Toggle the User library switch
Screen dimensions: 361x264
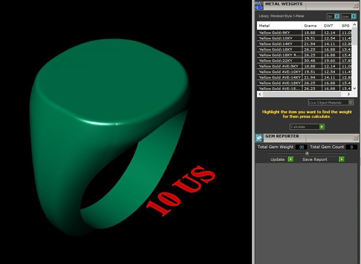pyautogui.click(x=348, y=16)
